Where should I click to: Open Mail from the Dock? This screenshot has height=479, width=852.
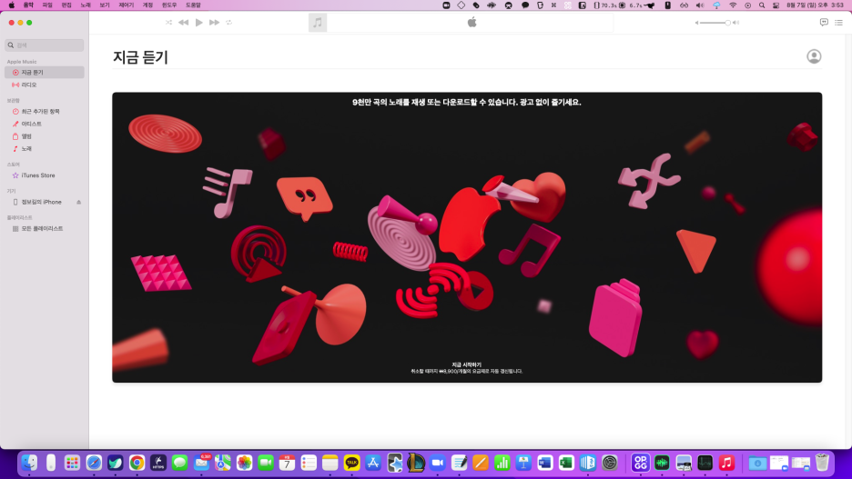pos(201,463)
